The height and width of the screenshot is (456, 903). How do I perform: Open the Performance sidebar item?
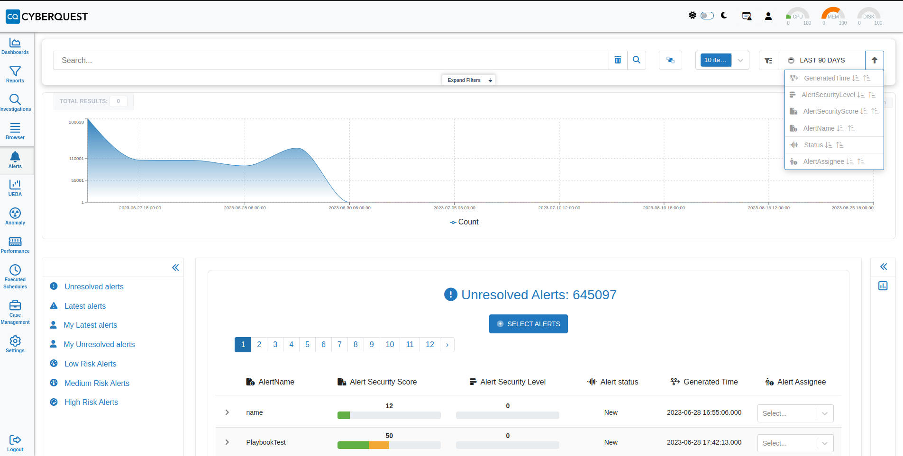point(15,245)
